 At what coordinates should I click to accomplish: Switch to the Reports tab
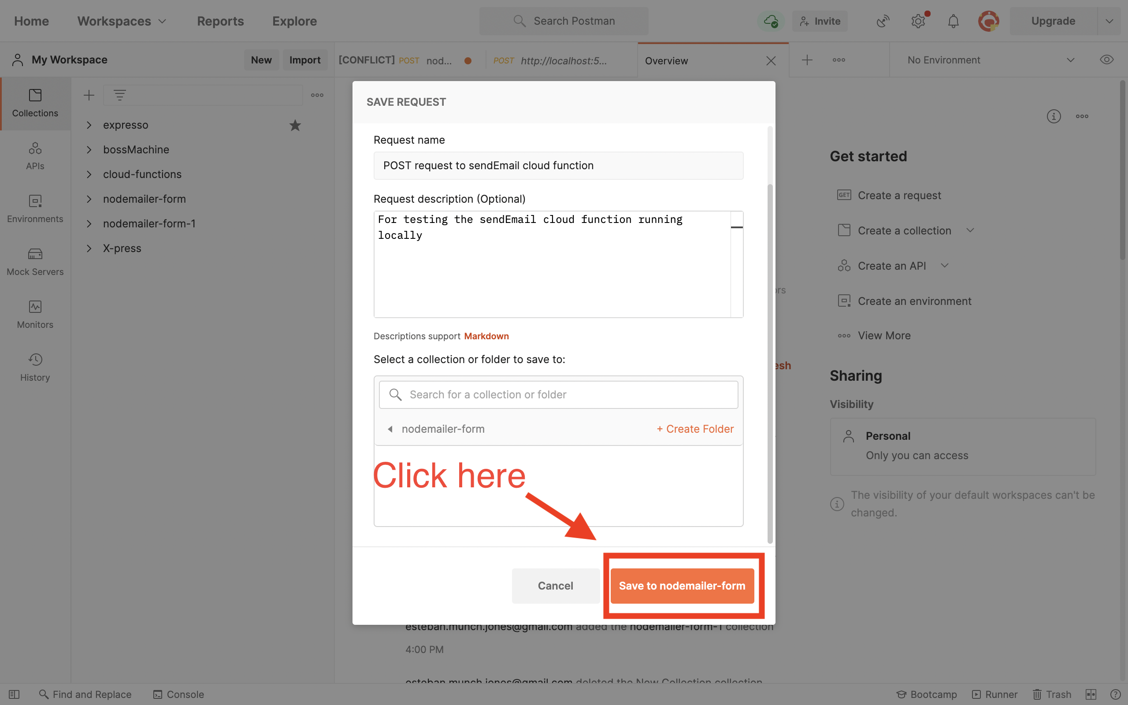[x=220, y=21]
